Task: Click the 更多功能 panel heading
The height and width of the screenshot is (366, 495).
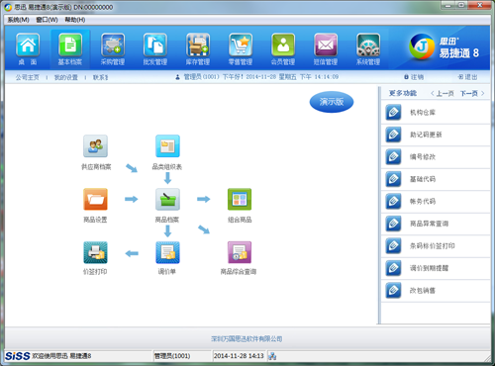Action: click(x=403, y=93)
